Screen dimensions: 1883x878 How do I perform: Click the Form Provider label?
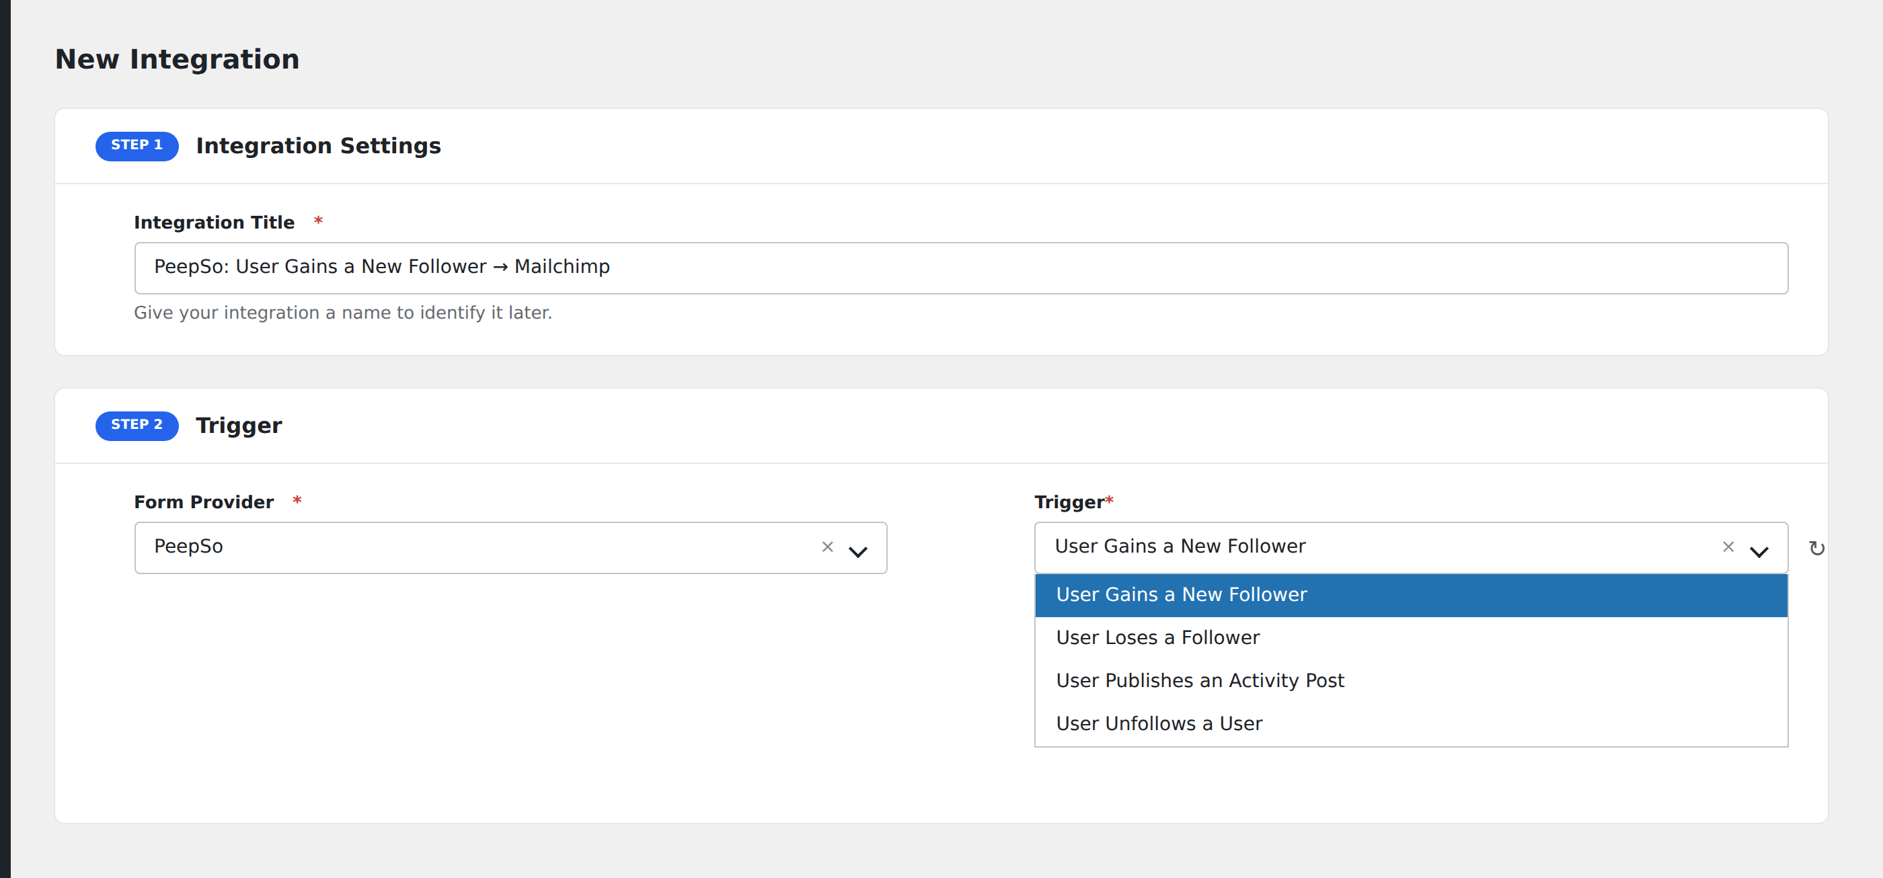pyautogui.click(x=203, y=502)
